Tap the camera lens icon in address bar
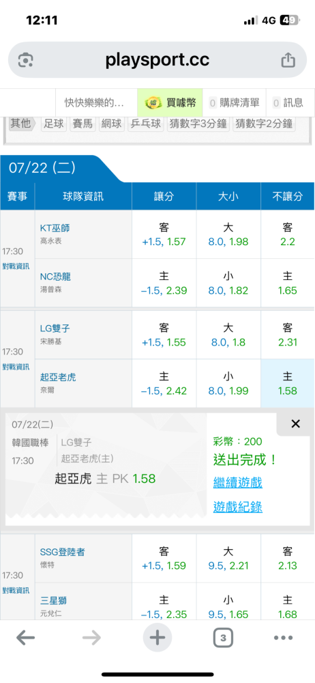Image resolution: width=315 pixels, height=683 pixels. pos(26,60)
